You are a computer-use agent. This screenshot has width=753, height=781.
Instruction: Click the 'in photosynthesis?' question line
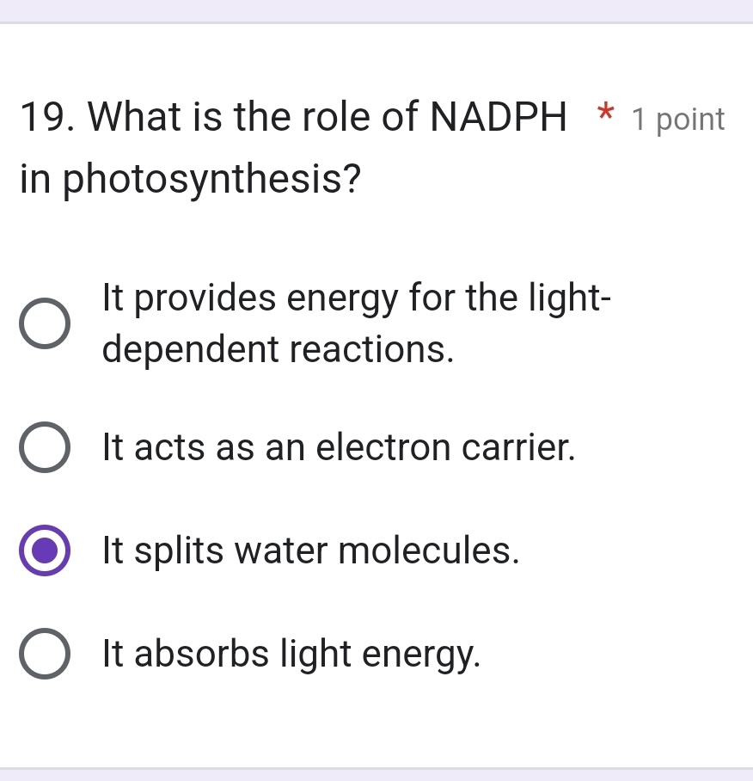point(189,180)
